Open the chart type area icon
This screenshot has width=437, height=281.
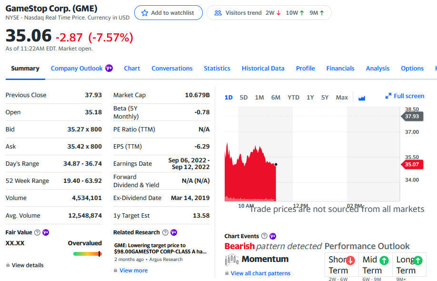[362, 98]
